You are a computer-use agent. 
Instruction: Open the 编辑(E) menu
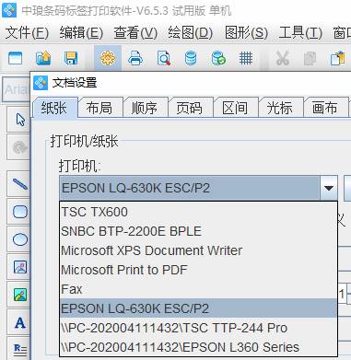81,32
